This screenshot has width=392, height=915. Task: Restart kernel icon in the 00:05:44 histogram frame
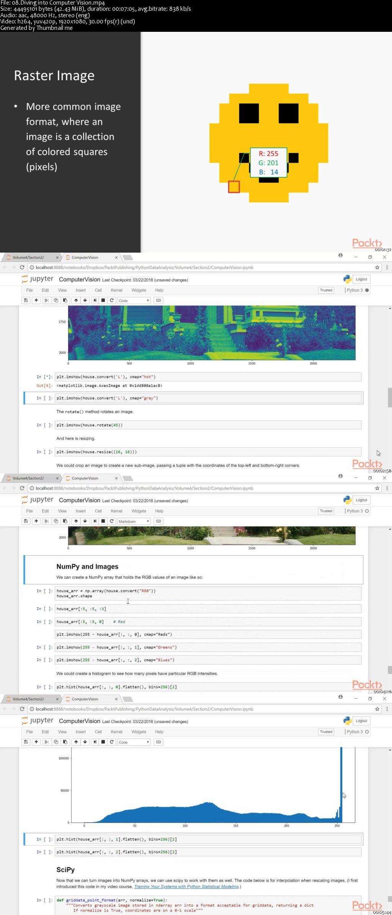coord(112,742)
